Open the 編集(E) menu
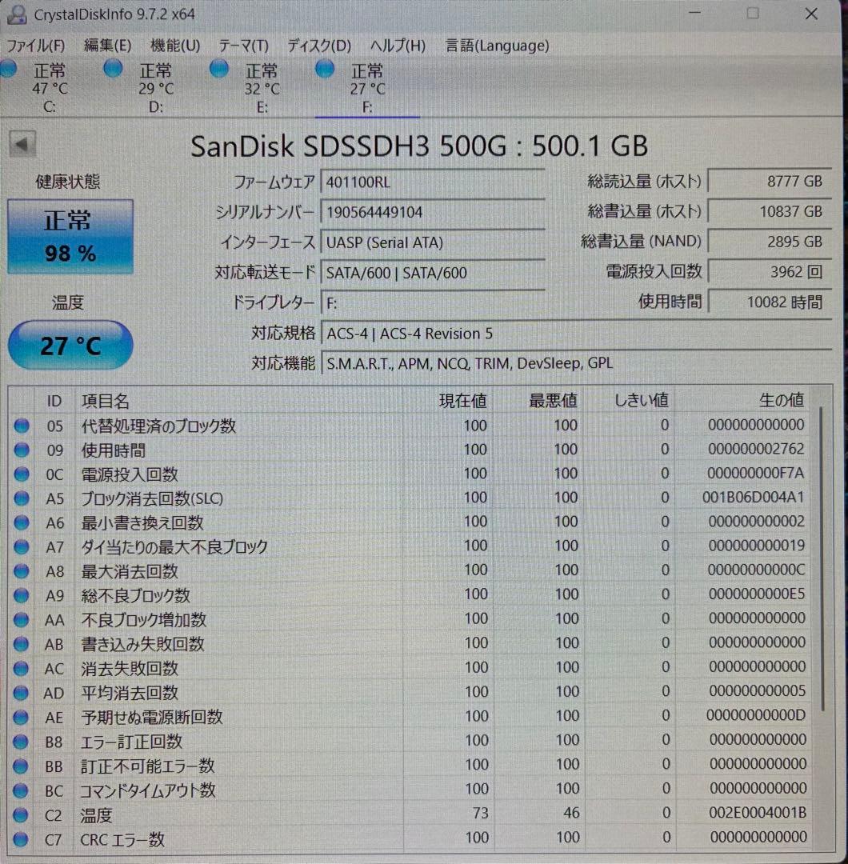 coord(107,45)
